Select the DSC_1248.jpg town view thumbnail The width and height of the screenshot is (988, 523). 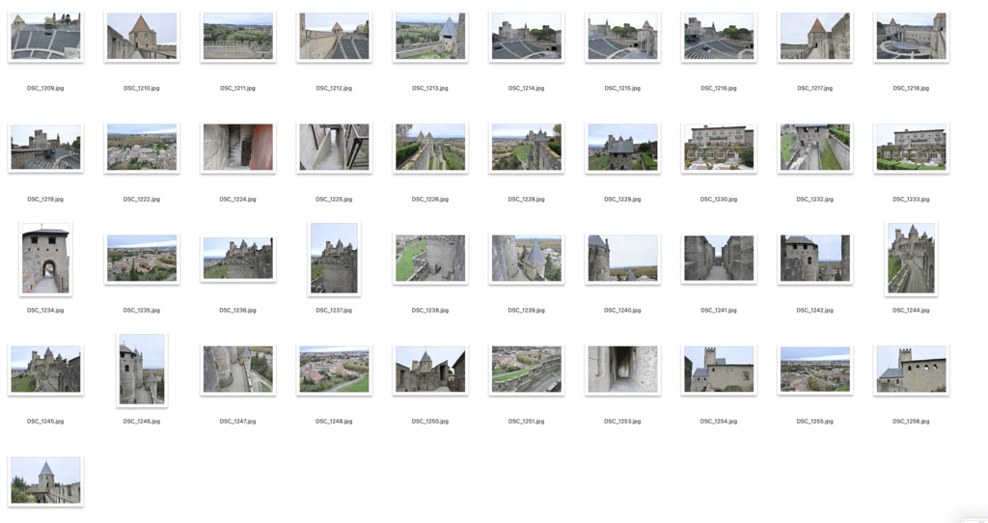click(x=334, y=370)
